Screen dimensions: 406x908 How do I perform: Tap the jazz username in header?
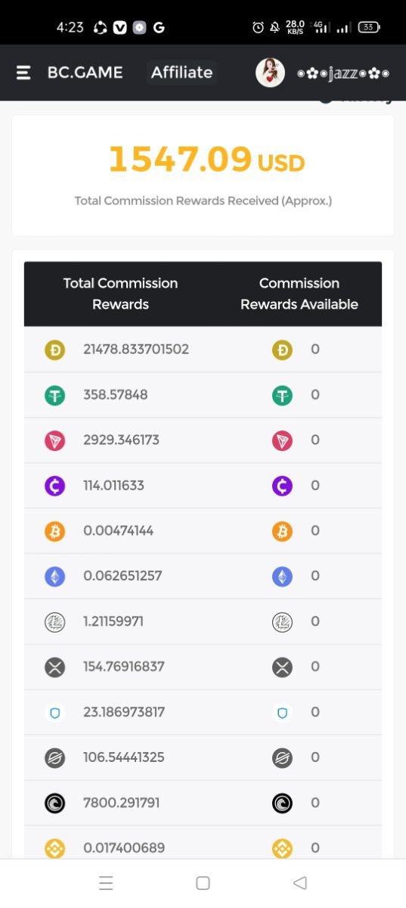pos(343,73)
